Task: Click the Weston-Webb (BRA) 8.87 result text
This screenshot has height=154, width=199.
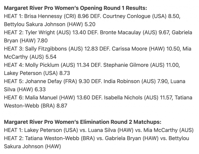Action: 35,106
